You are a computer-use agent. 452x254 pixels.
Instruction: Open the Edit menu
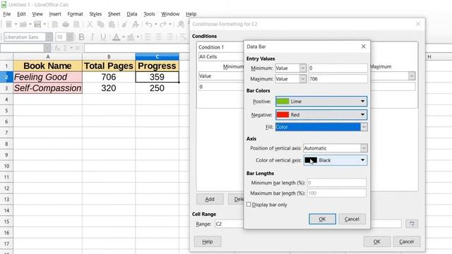[x=21, y=14]
